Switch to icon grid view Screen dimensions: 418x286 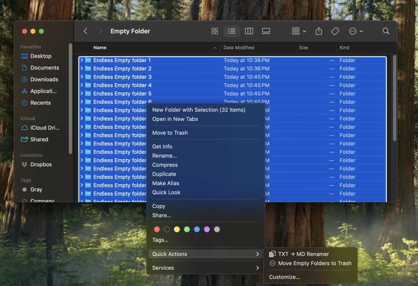(215, 31)
